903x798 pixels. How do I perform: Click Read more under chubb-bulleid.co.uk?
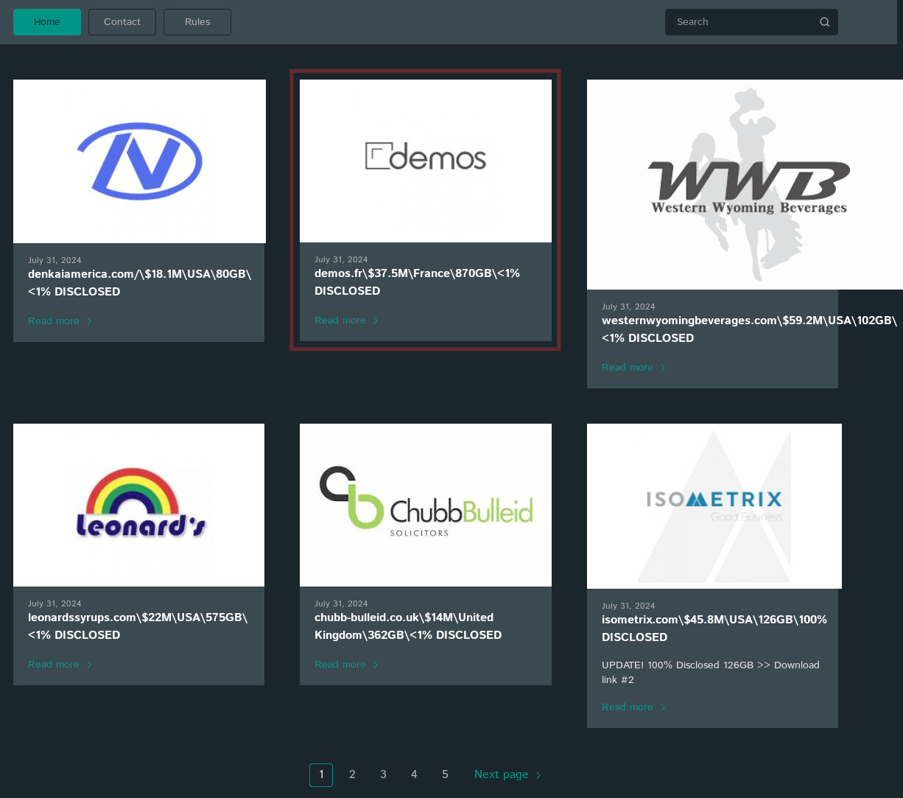click(340, 665)
